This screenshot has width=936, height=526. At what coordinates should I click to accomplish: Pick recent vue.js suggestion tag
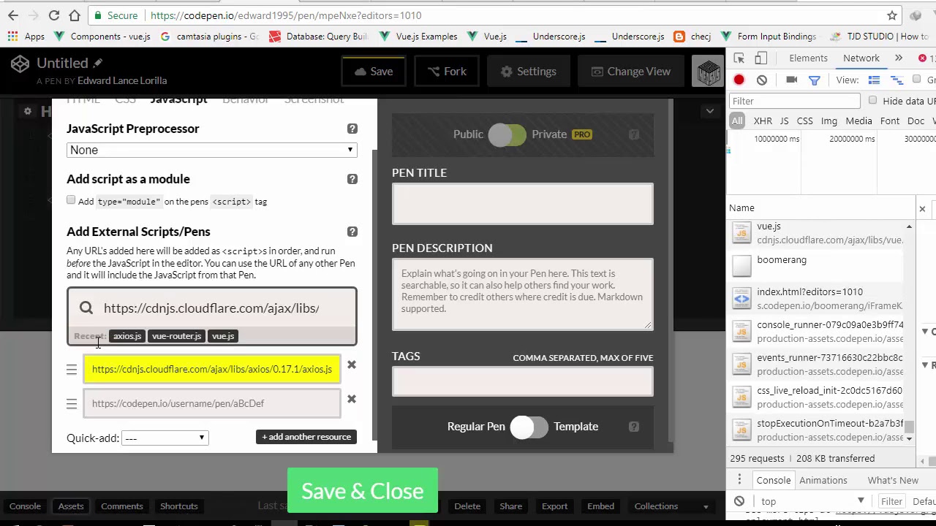222,336
